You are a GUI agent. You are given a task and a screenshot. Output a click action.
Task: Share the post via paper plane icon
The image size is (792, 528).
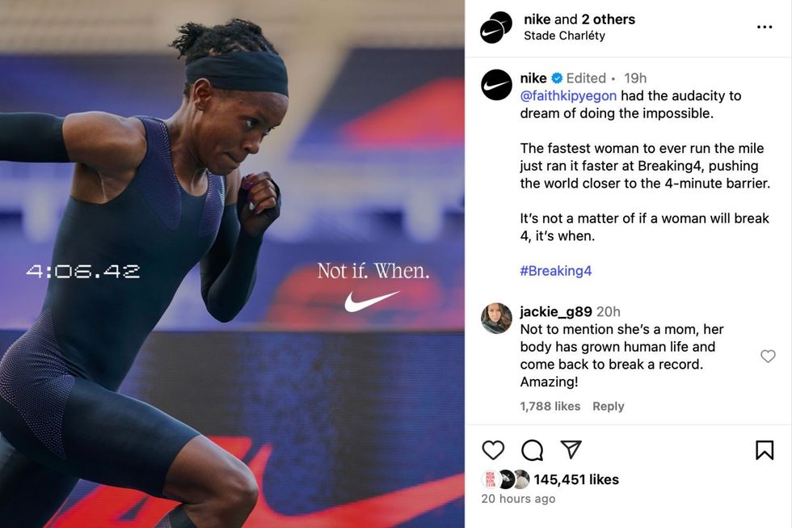(x=571, y=450)
